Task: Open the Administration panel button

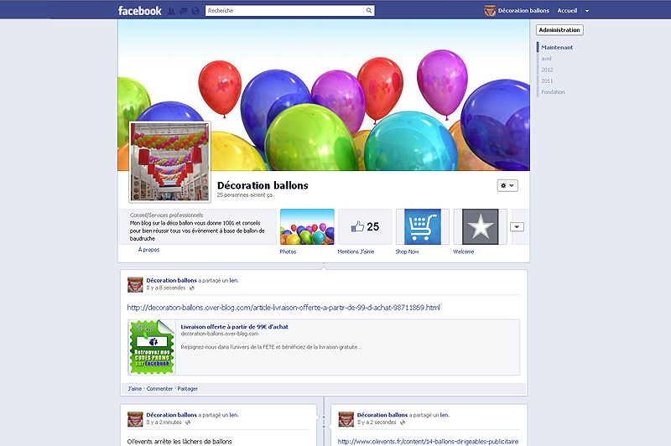Action: point(559,30)
